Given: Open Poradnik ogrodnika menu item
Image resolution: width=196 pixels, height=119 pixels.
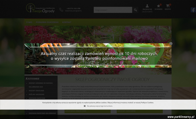Looking at the screenshot, I should point(47,22).
